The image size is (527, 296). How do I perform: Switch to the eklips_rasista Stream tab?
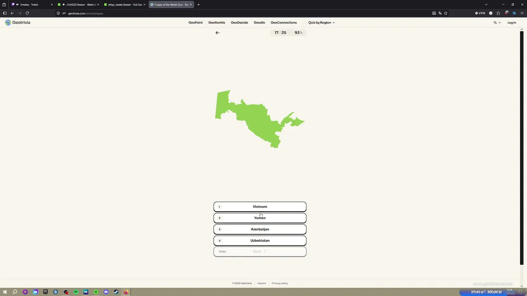125,5
